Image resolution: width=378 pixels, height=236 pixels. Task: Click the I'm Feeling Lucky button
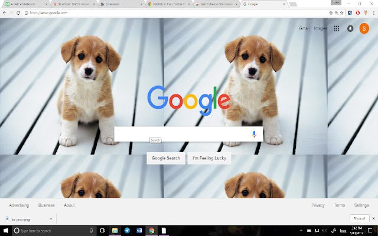[x=209, y=158]
